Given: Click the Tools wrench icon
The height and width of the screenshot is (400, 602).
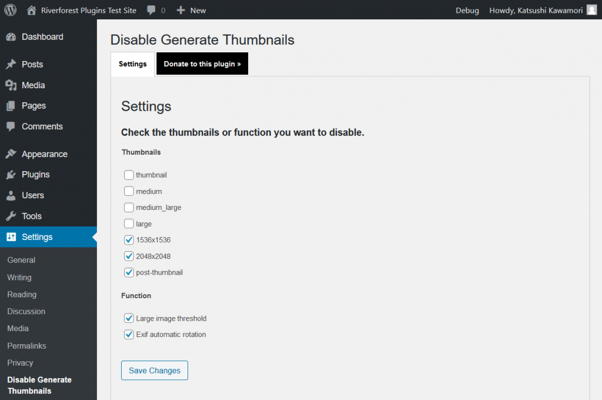Looking at the screenshot, I should pos(11,216).
